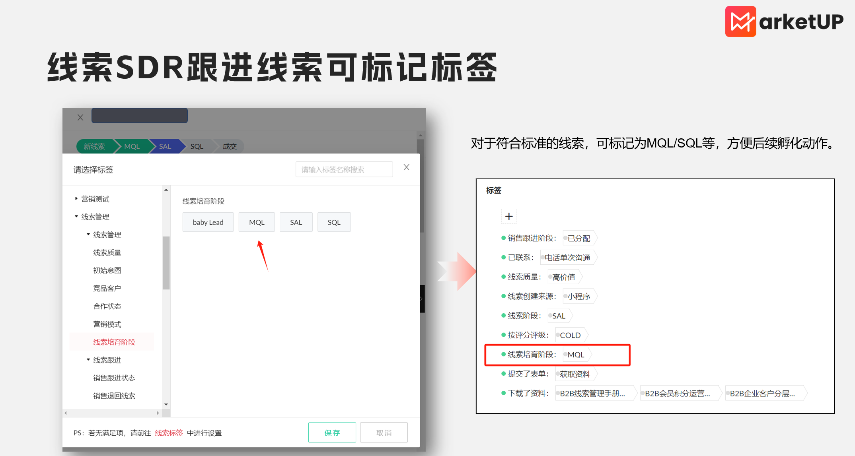Image resolution: width=855 pixels, height=456 pixels.
Task: Click the 保存 button
Action: (332, 432)
